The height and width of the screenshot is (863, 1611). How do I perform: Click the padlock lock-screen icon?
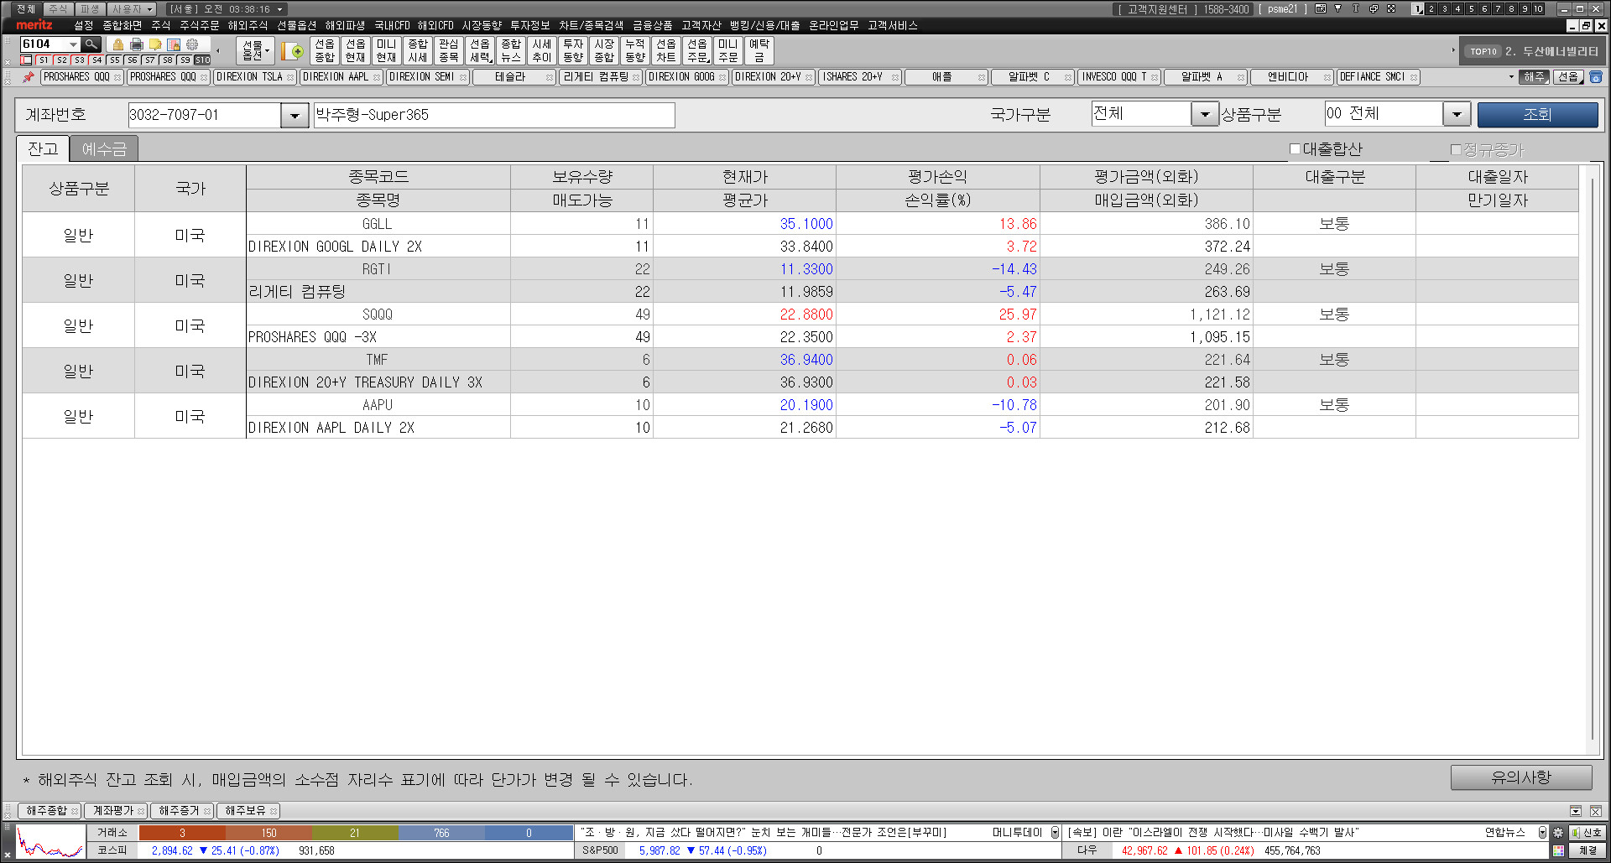[x=118, y=44]
